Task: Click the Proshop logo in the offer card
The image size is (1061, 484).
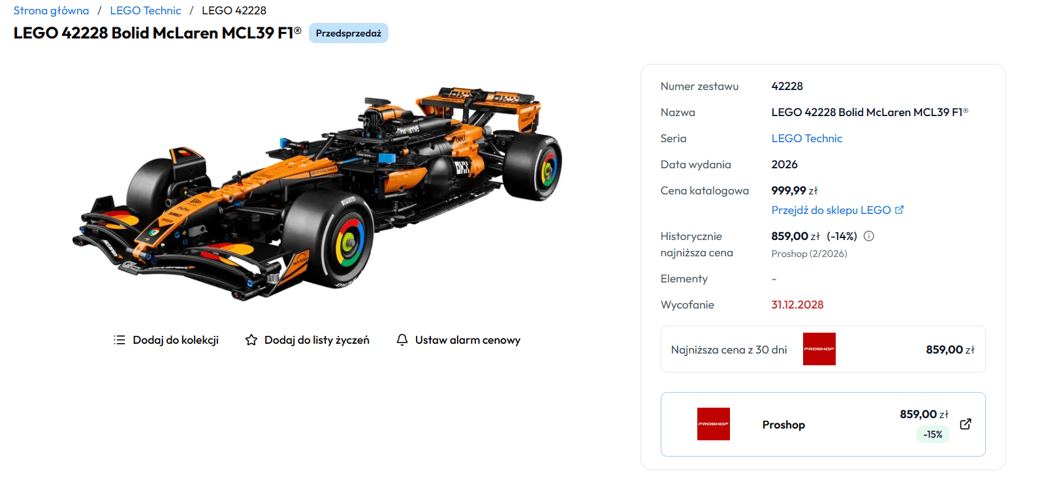Action: click(x=714, y=424)
